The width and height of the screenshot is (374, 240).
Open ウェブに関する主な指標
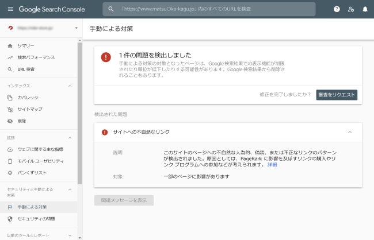click(40, 149)
